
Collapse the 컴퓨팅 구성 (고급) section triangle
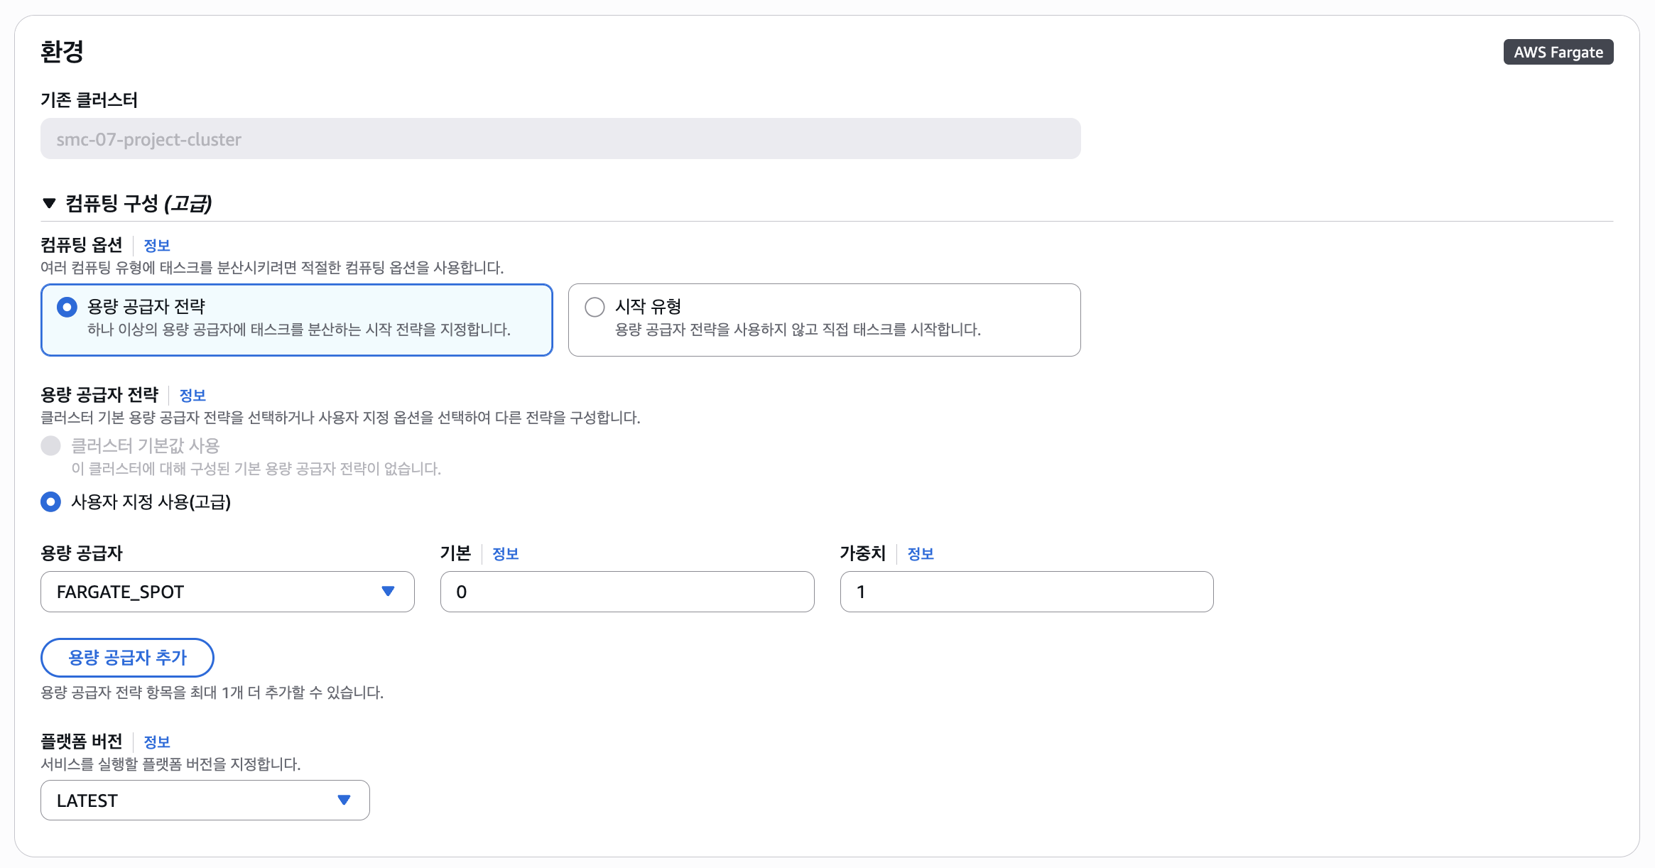pos(49,204)
